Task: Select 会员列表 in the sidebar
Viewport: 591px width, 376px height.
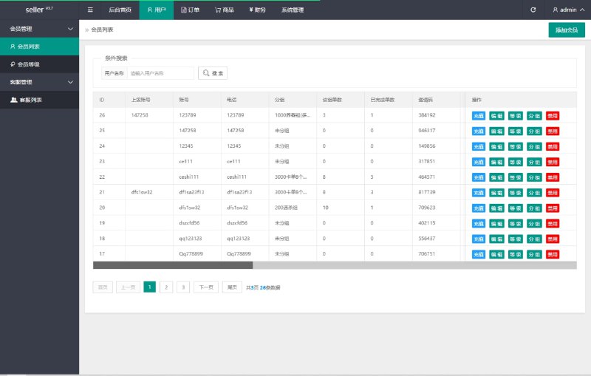Action: point(29,47)
